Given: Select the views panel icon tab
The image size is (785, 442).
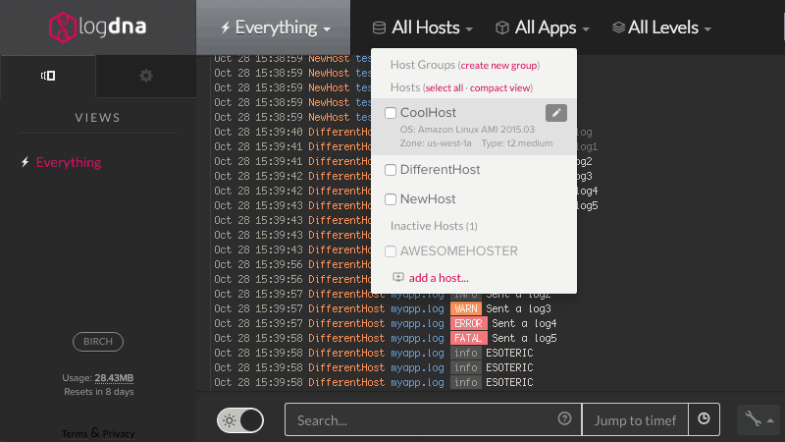Looking at the screenshot, I should [47, 76].
